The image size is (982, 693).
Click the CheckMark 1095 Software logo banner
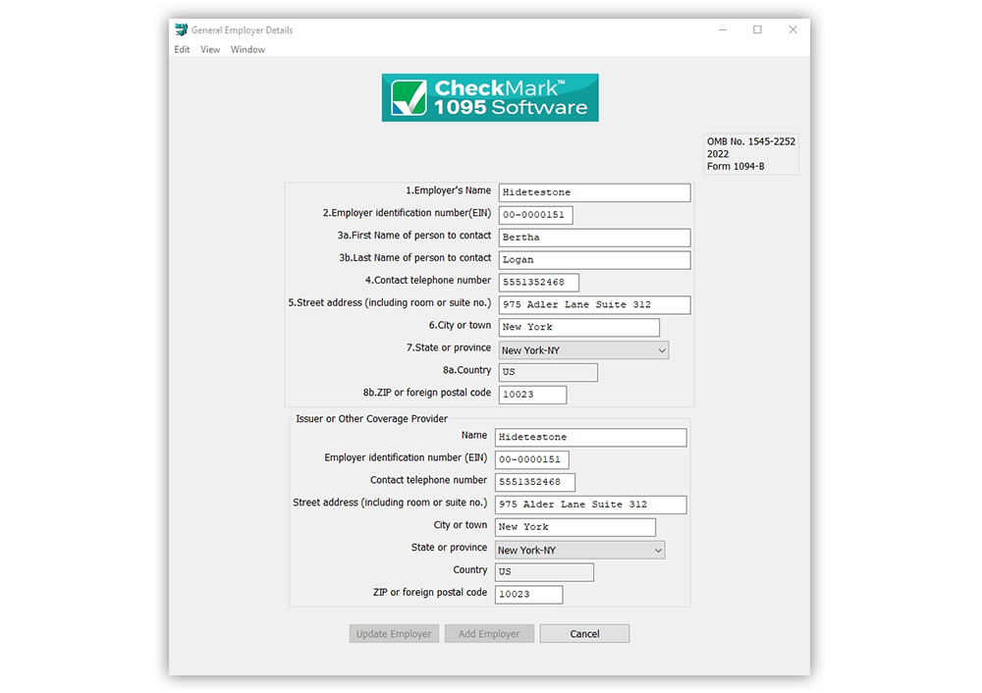click(x=490, y=97)
